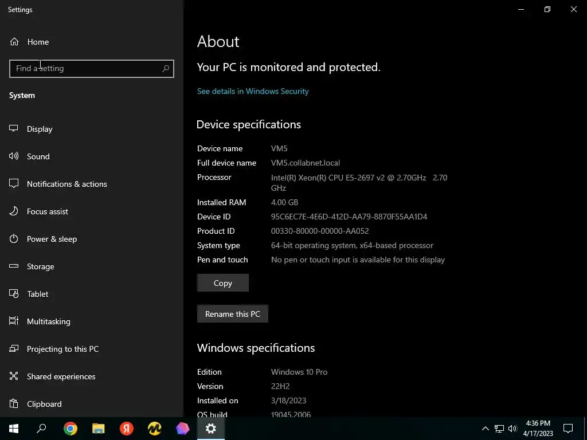Click the Installed on date 3/18/2023
This screenshot has height=440, width=587.
pyautogui.click(x=288, y=400)
